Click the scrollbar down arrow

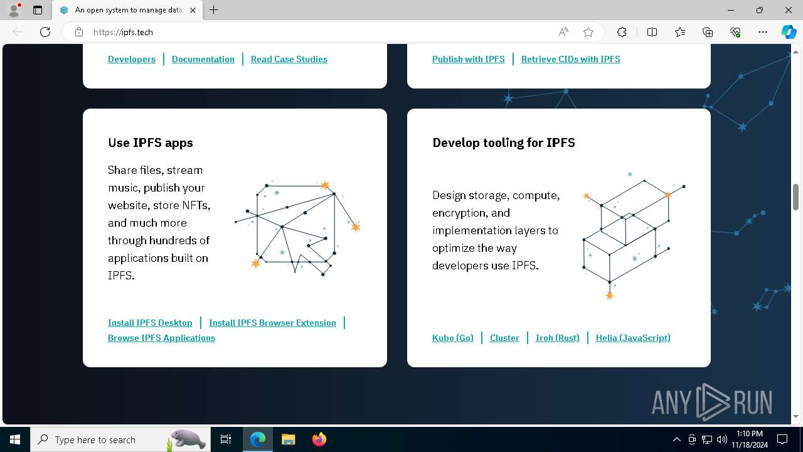[795, 416]
